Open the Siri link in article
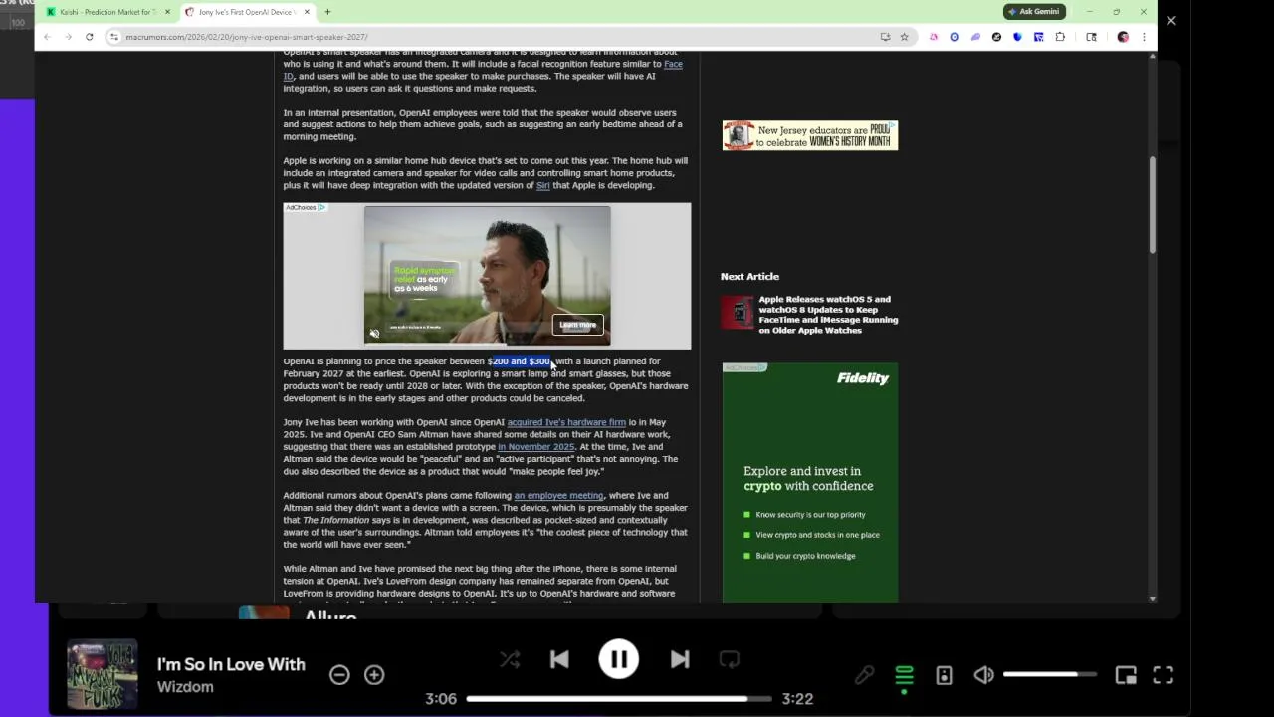Screen dimensions: 1274x717 (x=542, y=185)
